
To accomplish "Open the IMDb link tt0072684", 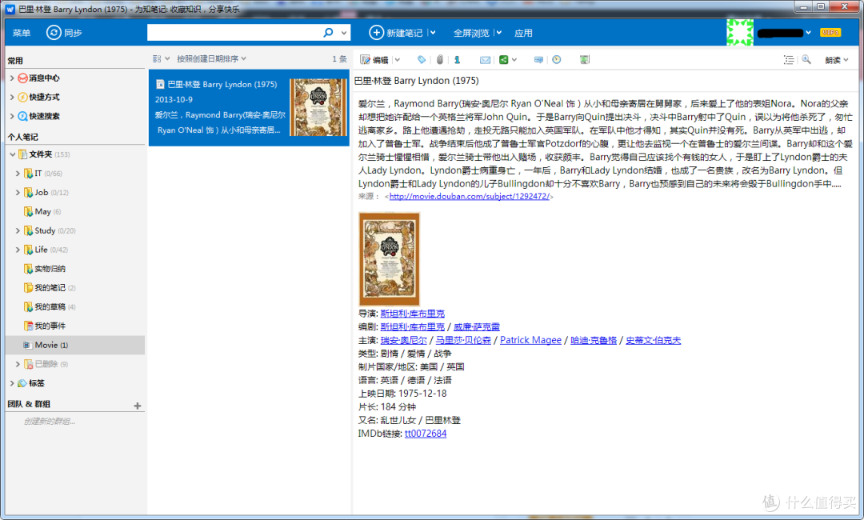I will click(x=426, y=434).
